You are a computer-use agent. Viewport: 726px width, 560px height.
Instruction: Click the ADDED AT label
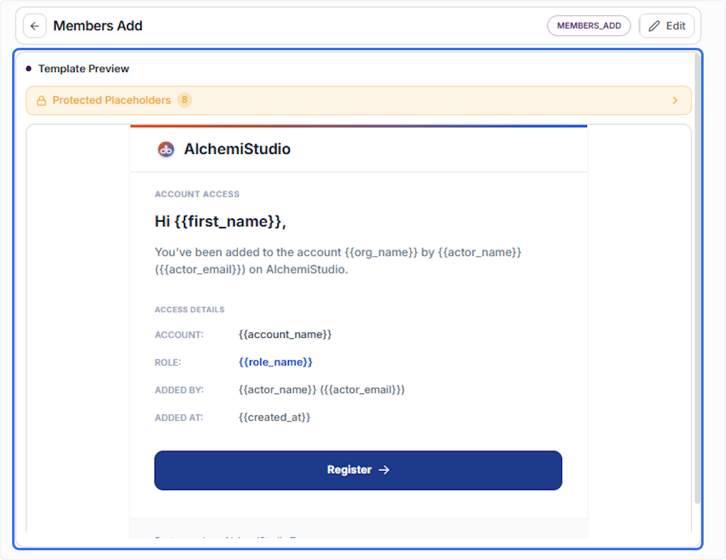(178, 418)
